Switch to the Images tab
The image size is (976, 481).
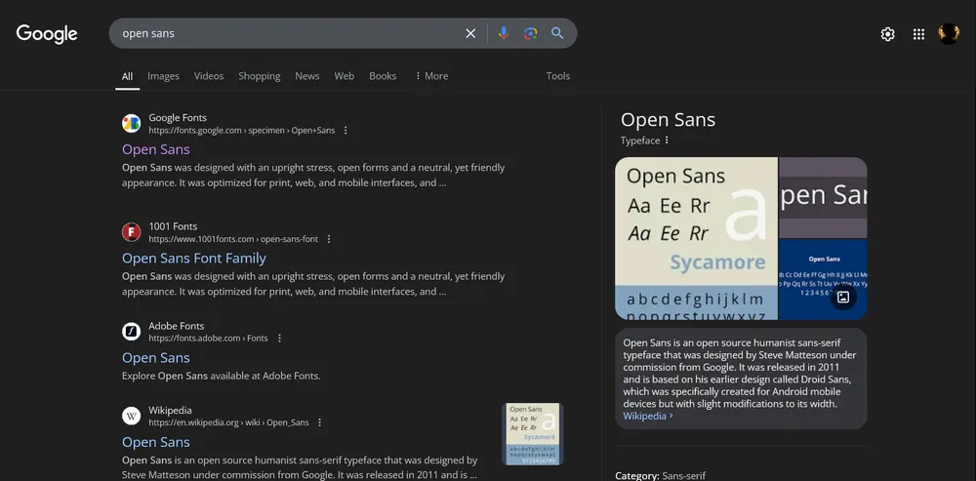(163, 76)
